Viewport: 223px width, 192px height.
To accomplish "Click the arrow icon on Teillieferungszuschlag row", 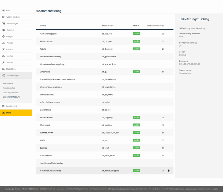I will pos(169,171).
